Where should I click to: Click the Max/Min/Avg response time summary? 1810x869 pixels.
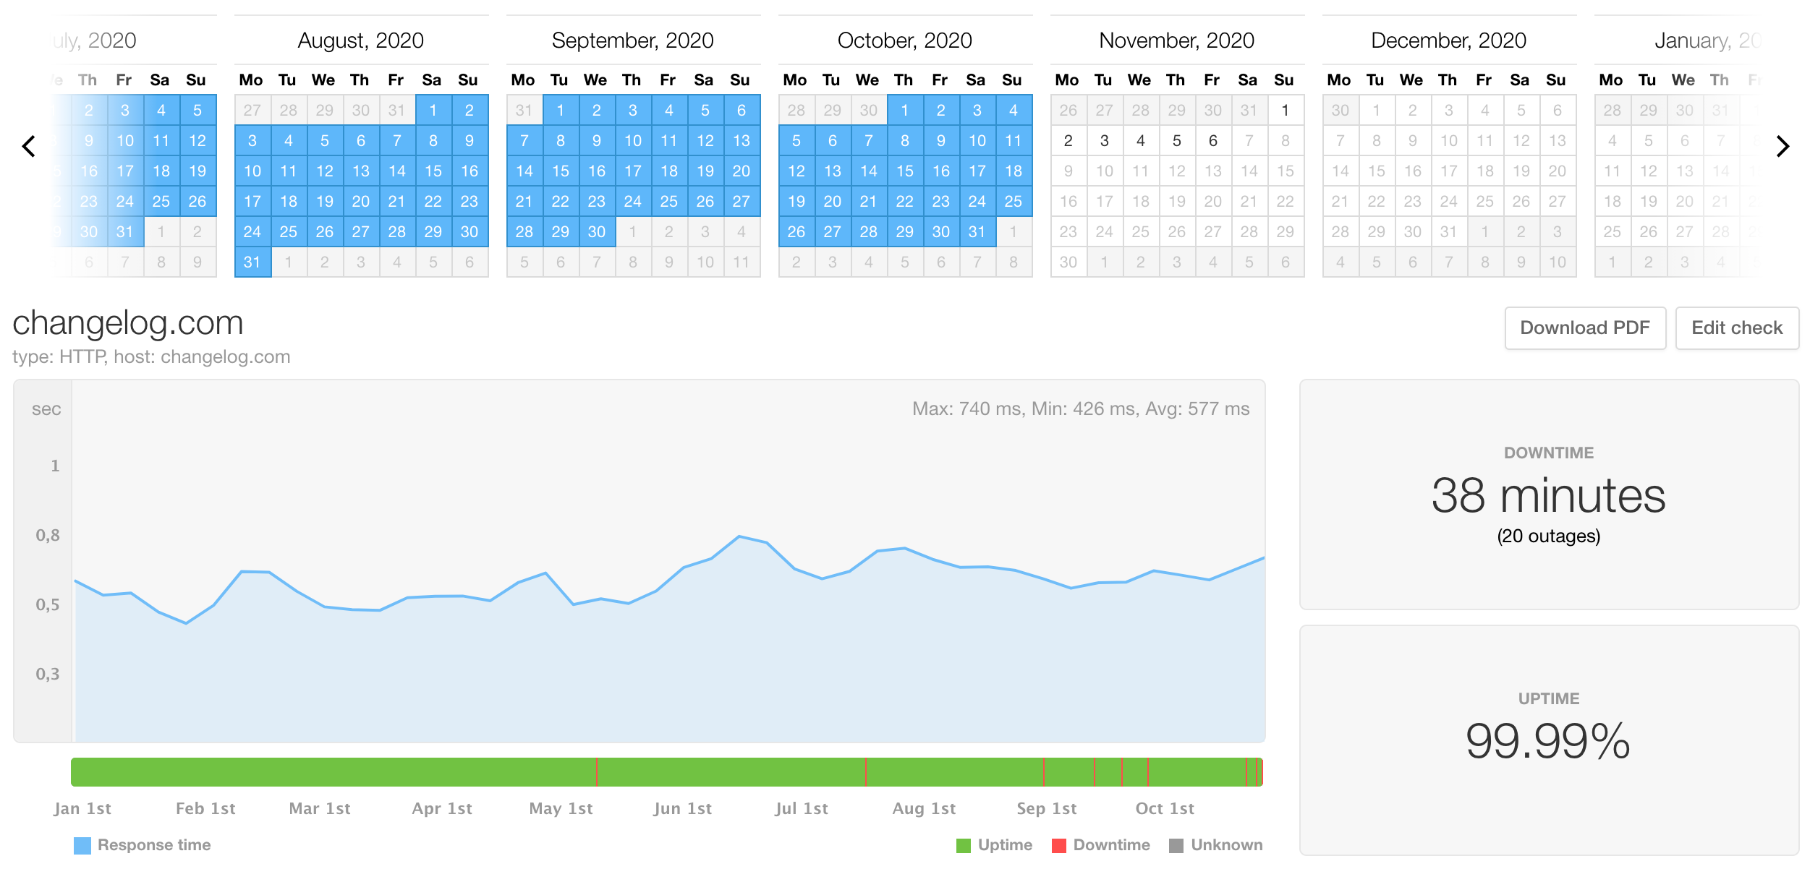(1081, 409)
